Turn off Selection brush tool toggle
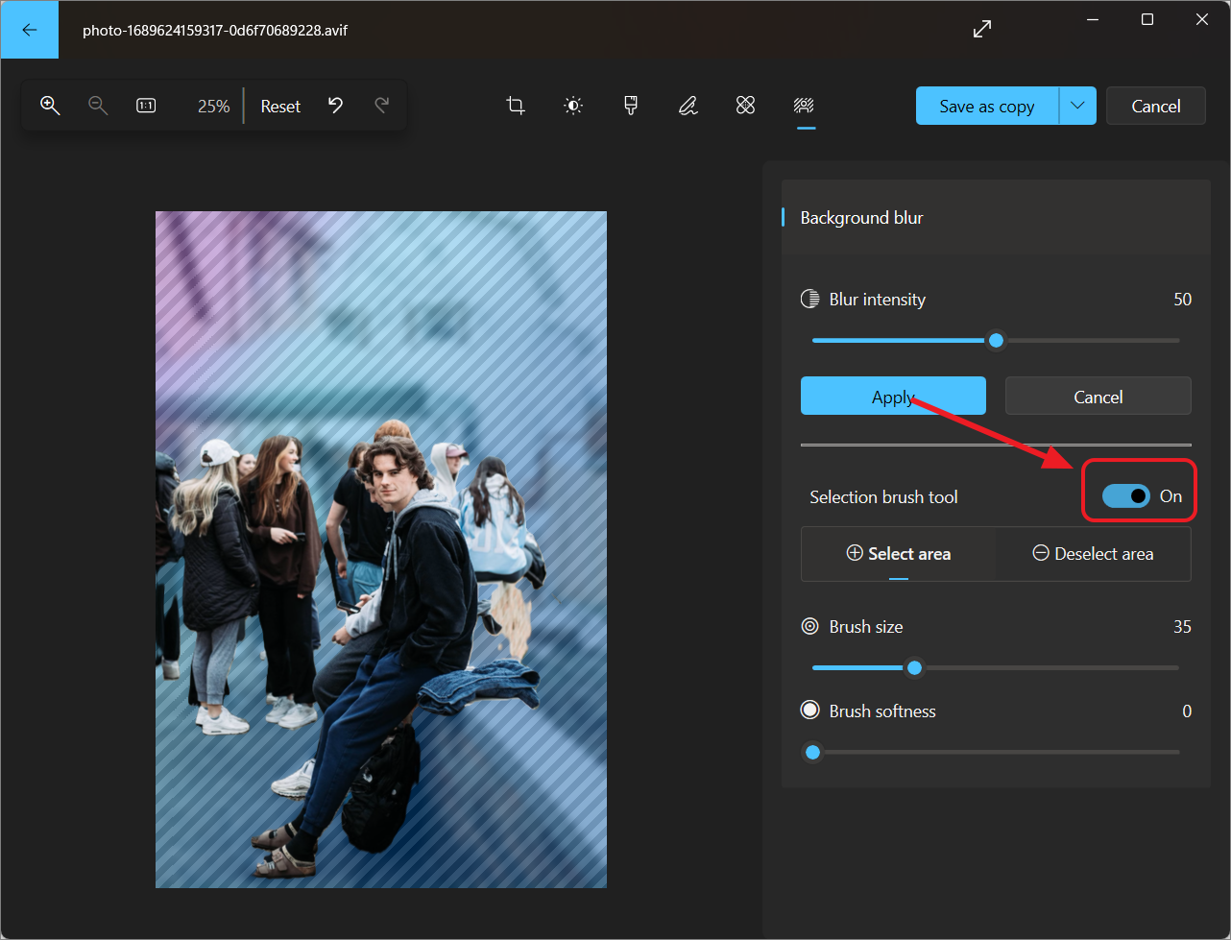The width and height of the screenshot is (1231, 940). pos(1125,496)
